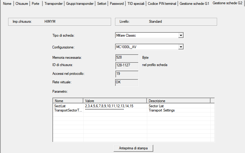Expand the Configurazione dropdown arrow
The height and width of the screenshot is (153, 245).
(x=181, y=47)
